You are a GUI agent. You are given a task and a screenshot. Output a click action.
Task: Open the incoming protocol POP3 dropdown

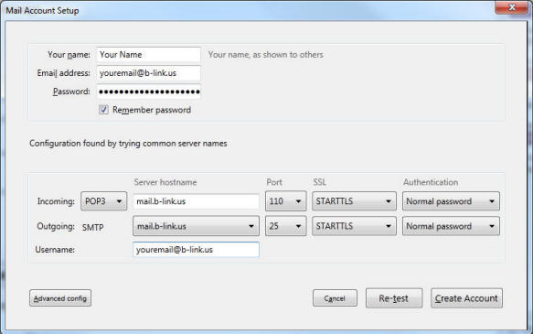coord(103,201)
